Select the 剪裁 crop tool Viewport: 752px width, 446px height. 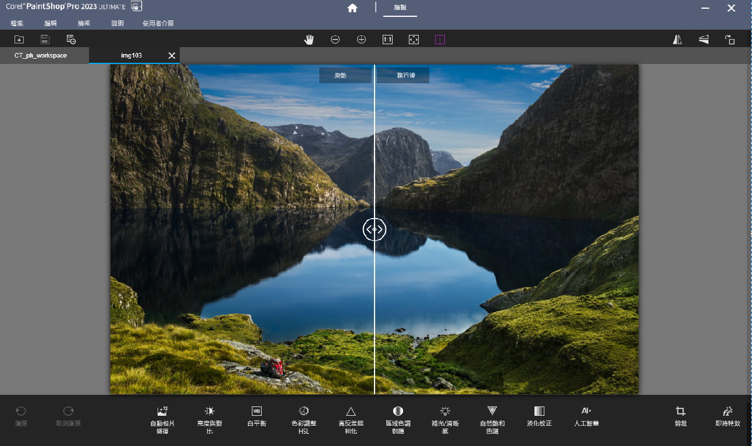(x=680, y=416)
